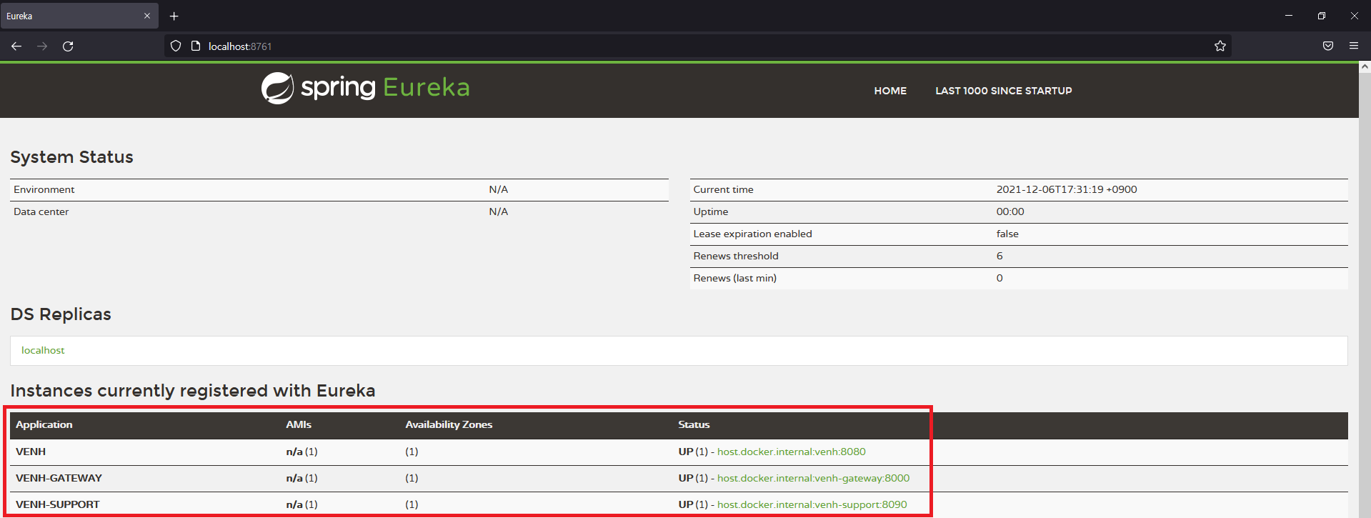Restore down the browser window
Viewport: 1371px width, 518px height.
pos(1322,16)
